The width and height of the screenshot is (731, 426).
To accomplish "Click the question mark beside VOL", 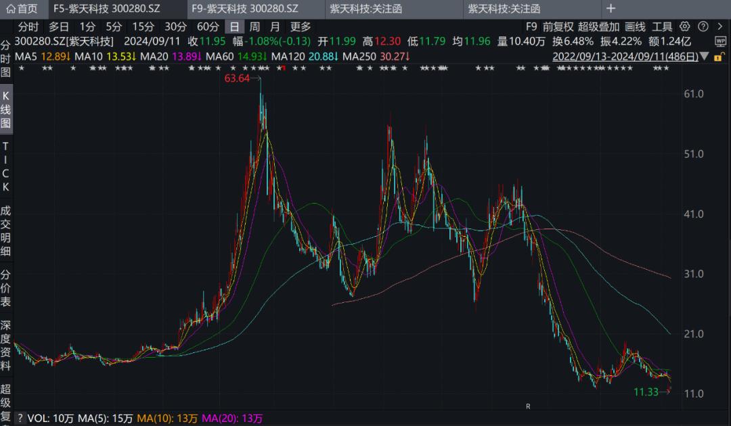I will point(20,418).
